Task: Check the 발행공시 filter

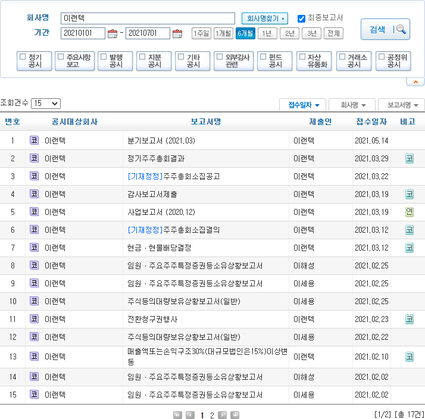Action: click(104, 57)
